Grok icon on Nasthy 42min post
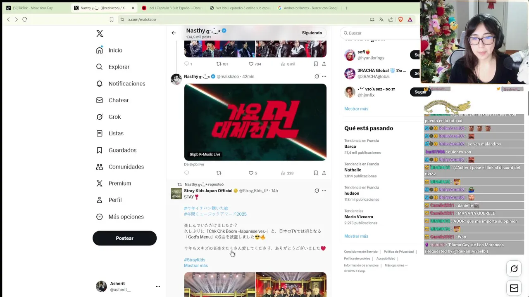This screenshot has width=529, height=297. tap(317, 76)
